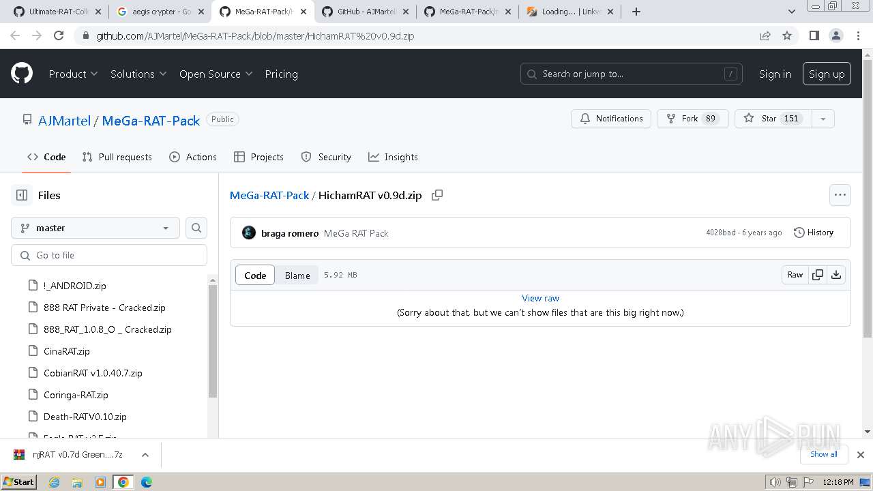Image resolution: width=873 pixels, height=491 pixels.
Task: Switch to the Insights tab
Action: 393,157
